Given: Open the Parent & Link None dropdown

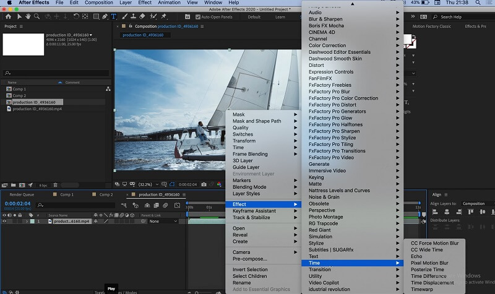Looking at the screenshot, I should click(x=163, y=221).
